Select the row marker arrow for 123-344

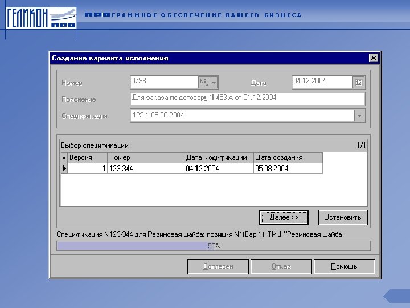[x=64, y=168]
